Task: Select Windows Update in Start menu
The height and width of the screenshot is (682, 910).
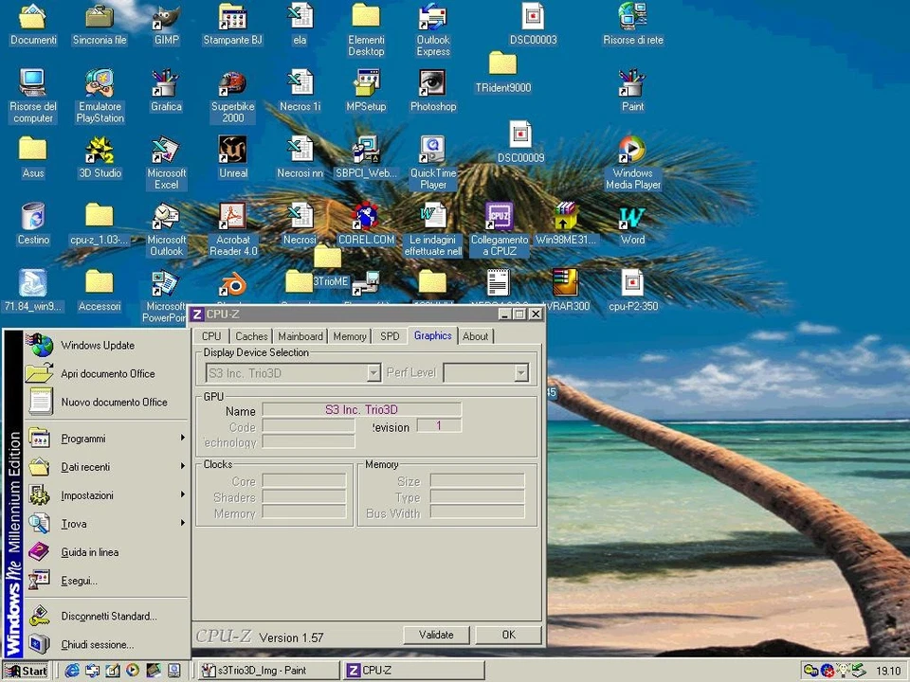Action: pyautogui.click(x=98, y=346)
